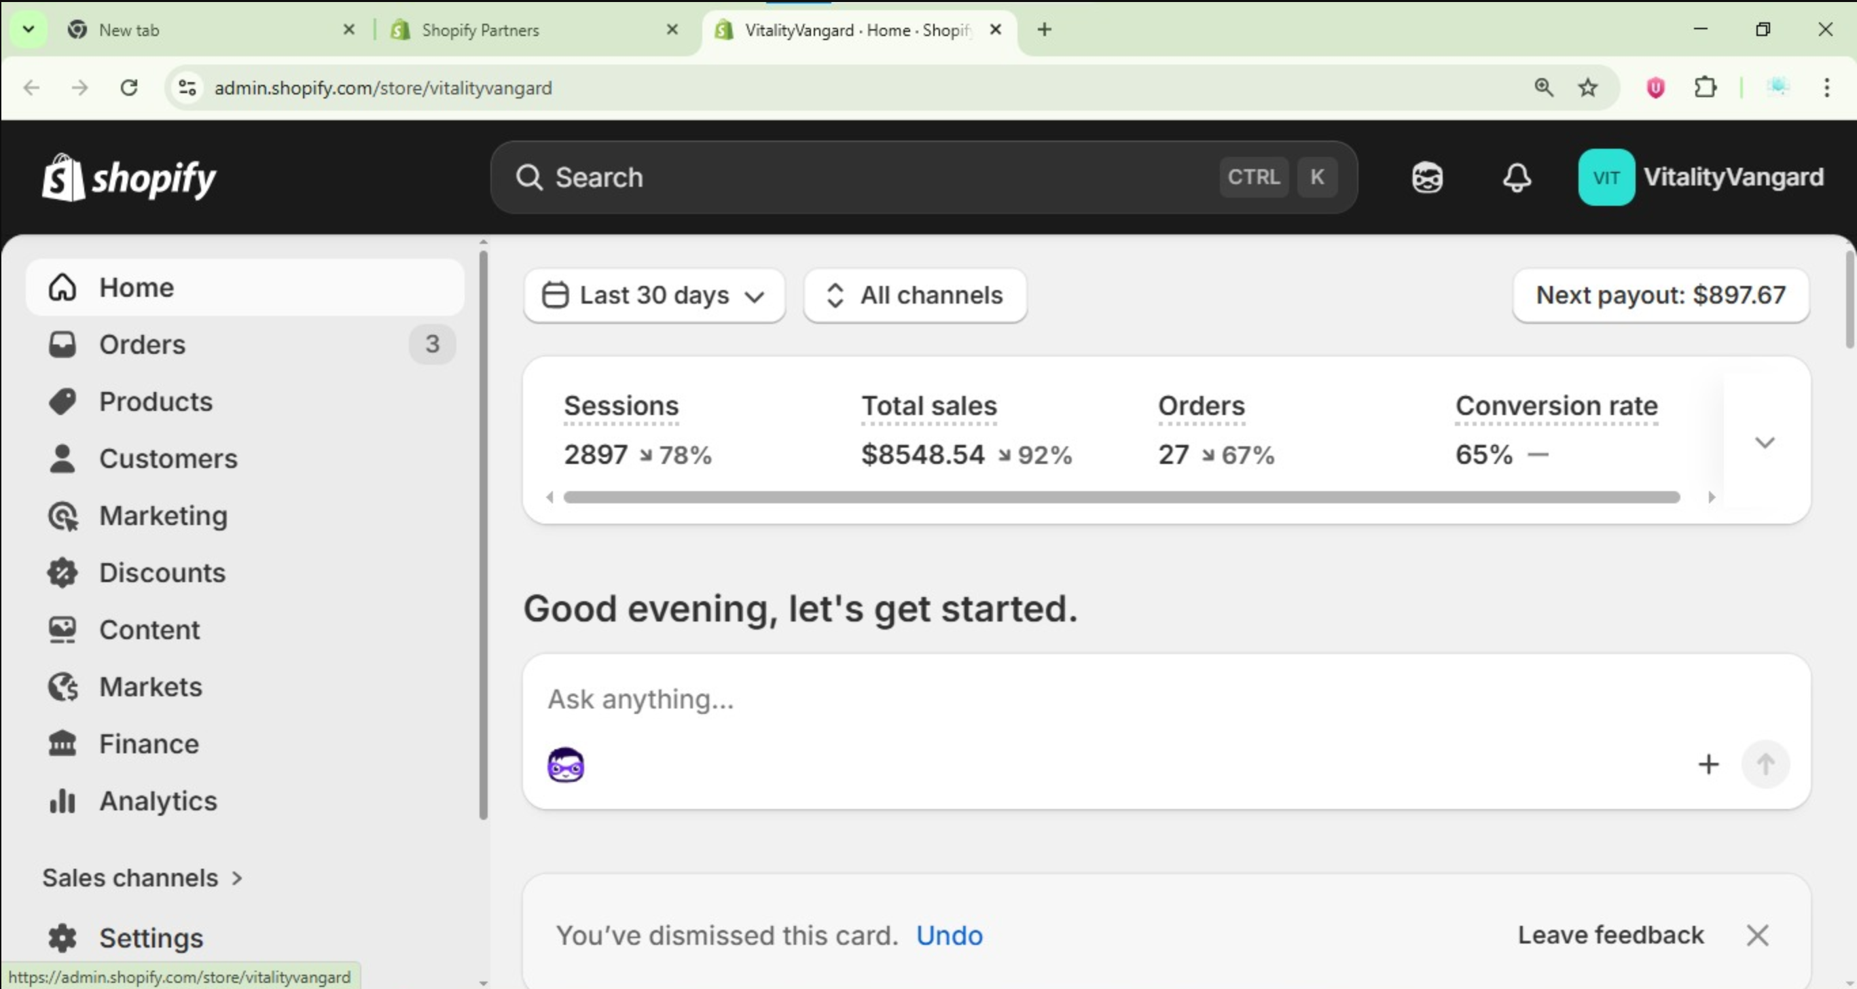The width and height of the screenshot is (1857, 989).
Task: Switch to the New tab browser tab
Action: 209,30
